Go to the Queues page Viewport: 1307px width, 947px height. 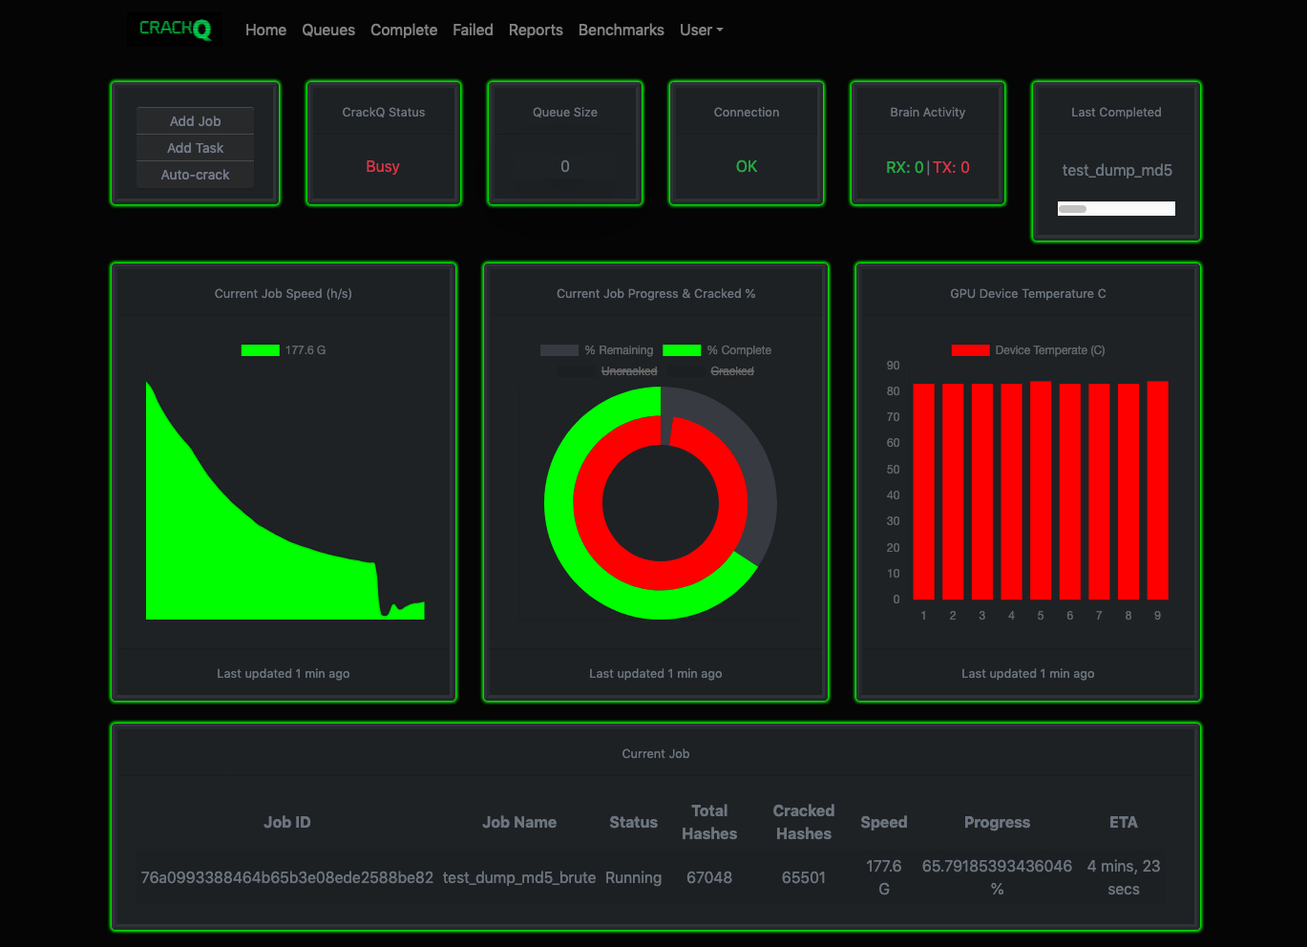[x=328, y=30]
